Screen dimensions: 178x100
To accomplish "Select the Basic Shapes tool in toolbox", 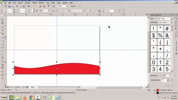I will pyautogui.click(x=2, y=47).
